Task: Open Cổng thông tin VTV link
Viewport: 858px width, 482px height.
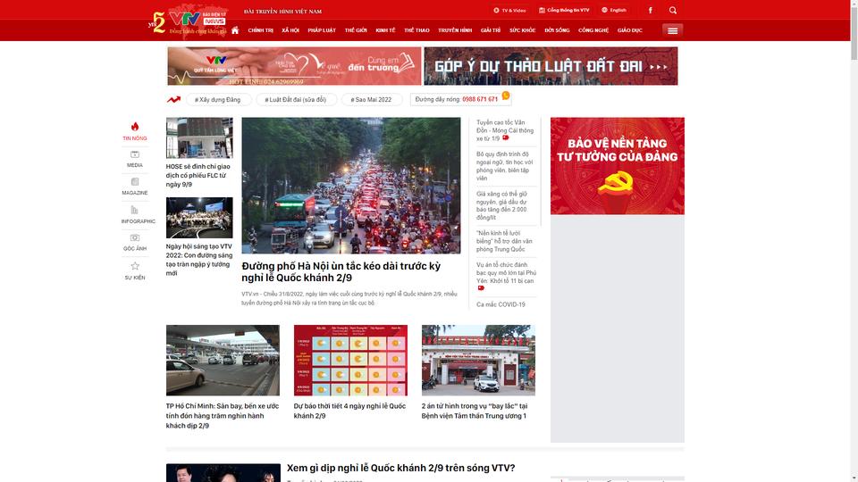Action: [x=564, y=11]
